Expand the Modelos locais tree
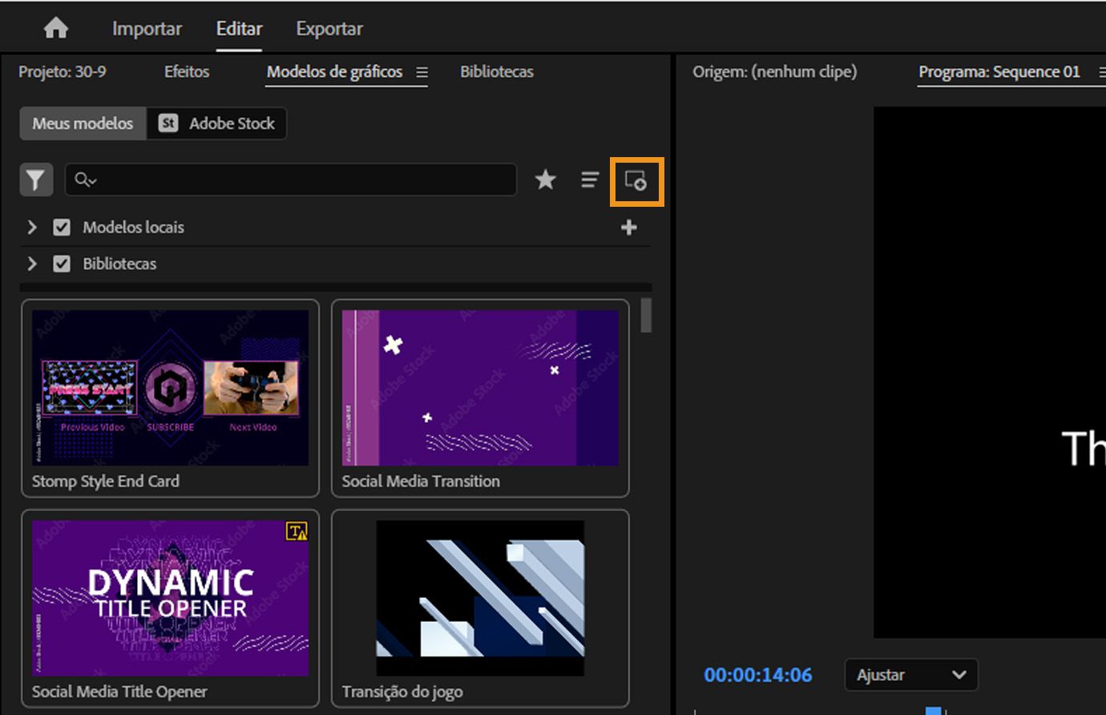Screen dimensions: 1106x715 pyautogui.click(x=32, y=228)
